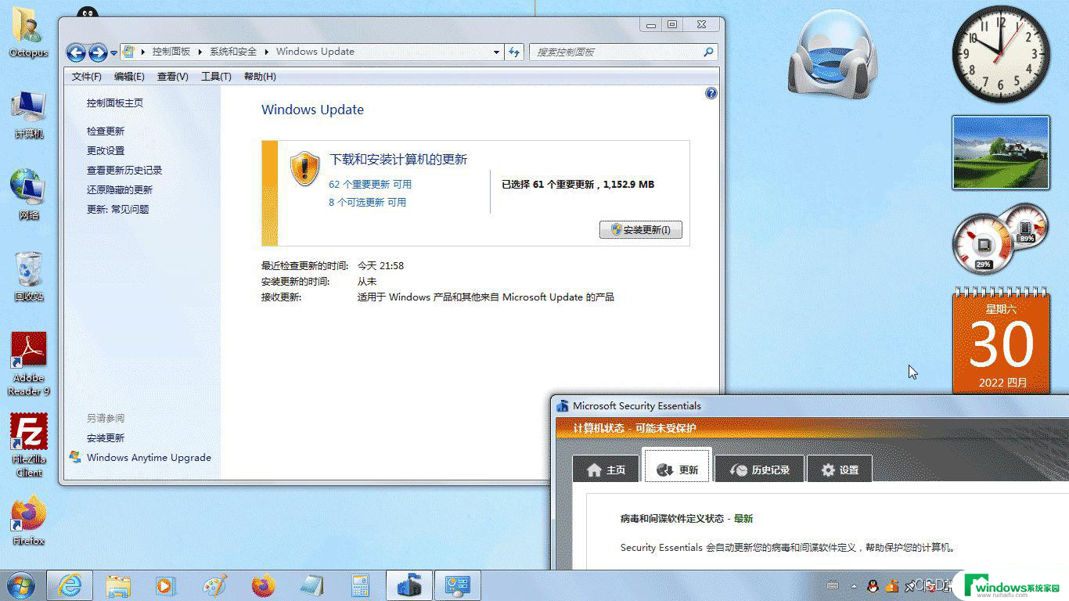This screenshot has height=601, width=1069.
Task: Click the Octopus desktop icon
Action: 29,31
